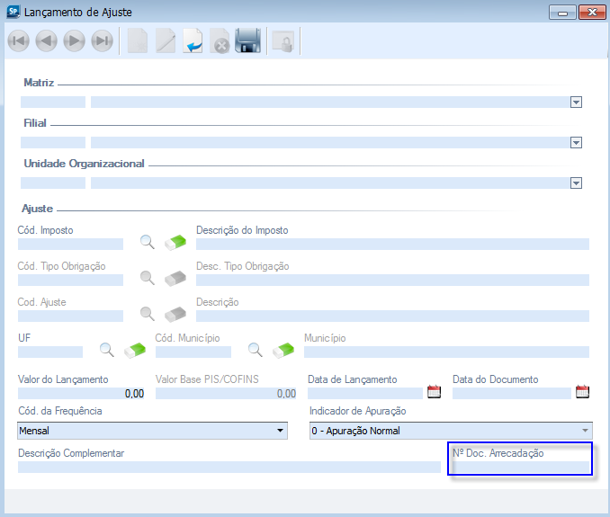Click the Descrição Complementar field

coord(229,468)
